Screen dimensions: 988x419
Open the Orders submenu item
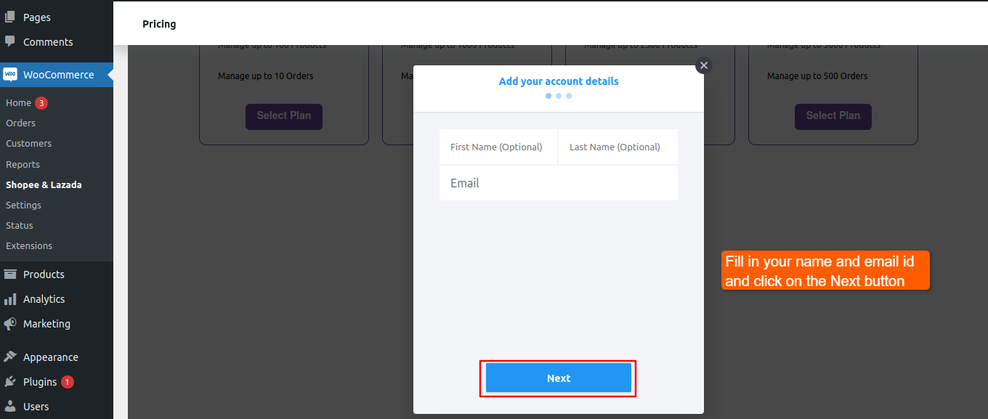click(x=20, y=123)
